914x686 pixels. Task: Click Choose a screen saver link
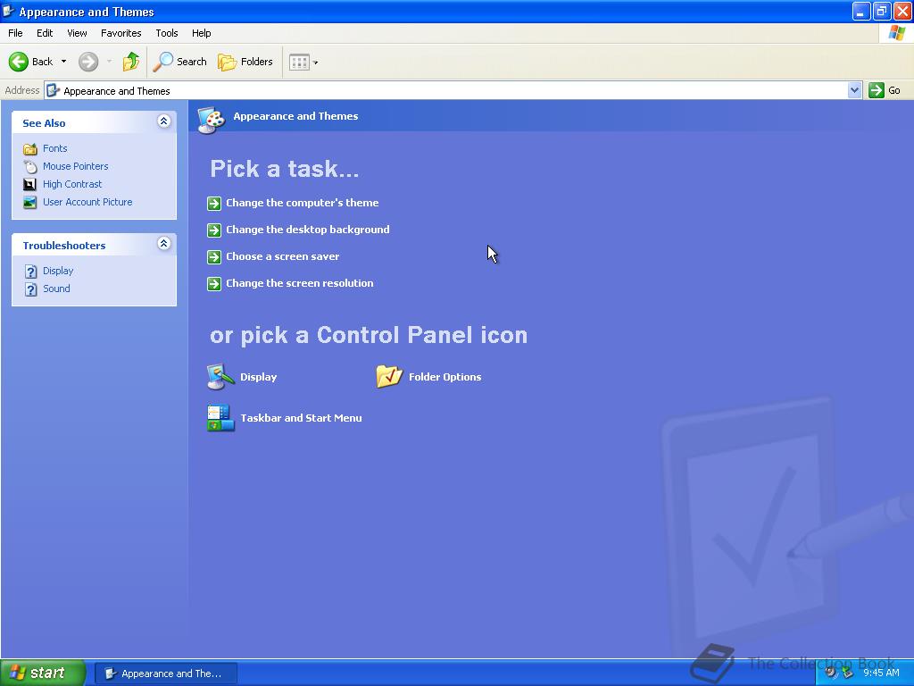pyautogui.click(x=283, y=256)
